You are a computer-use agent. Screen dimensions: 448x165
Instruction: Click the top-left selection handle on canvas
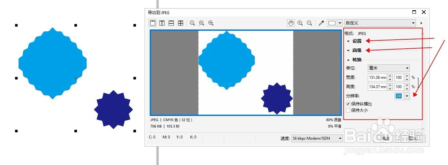pyautogui.click(x=16, y=25)
